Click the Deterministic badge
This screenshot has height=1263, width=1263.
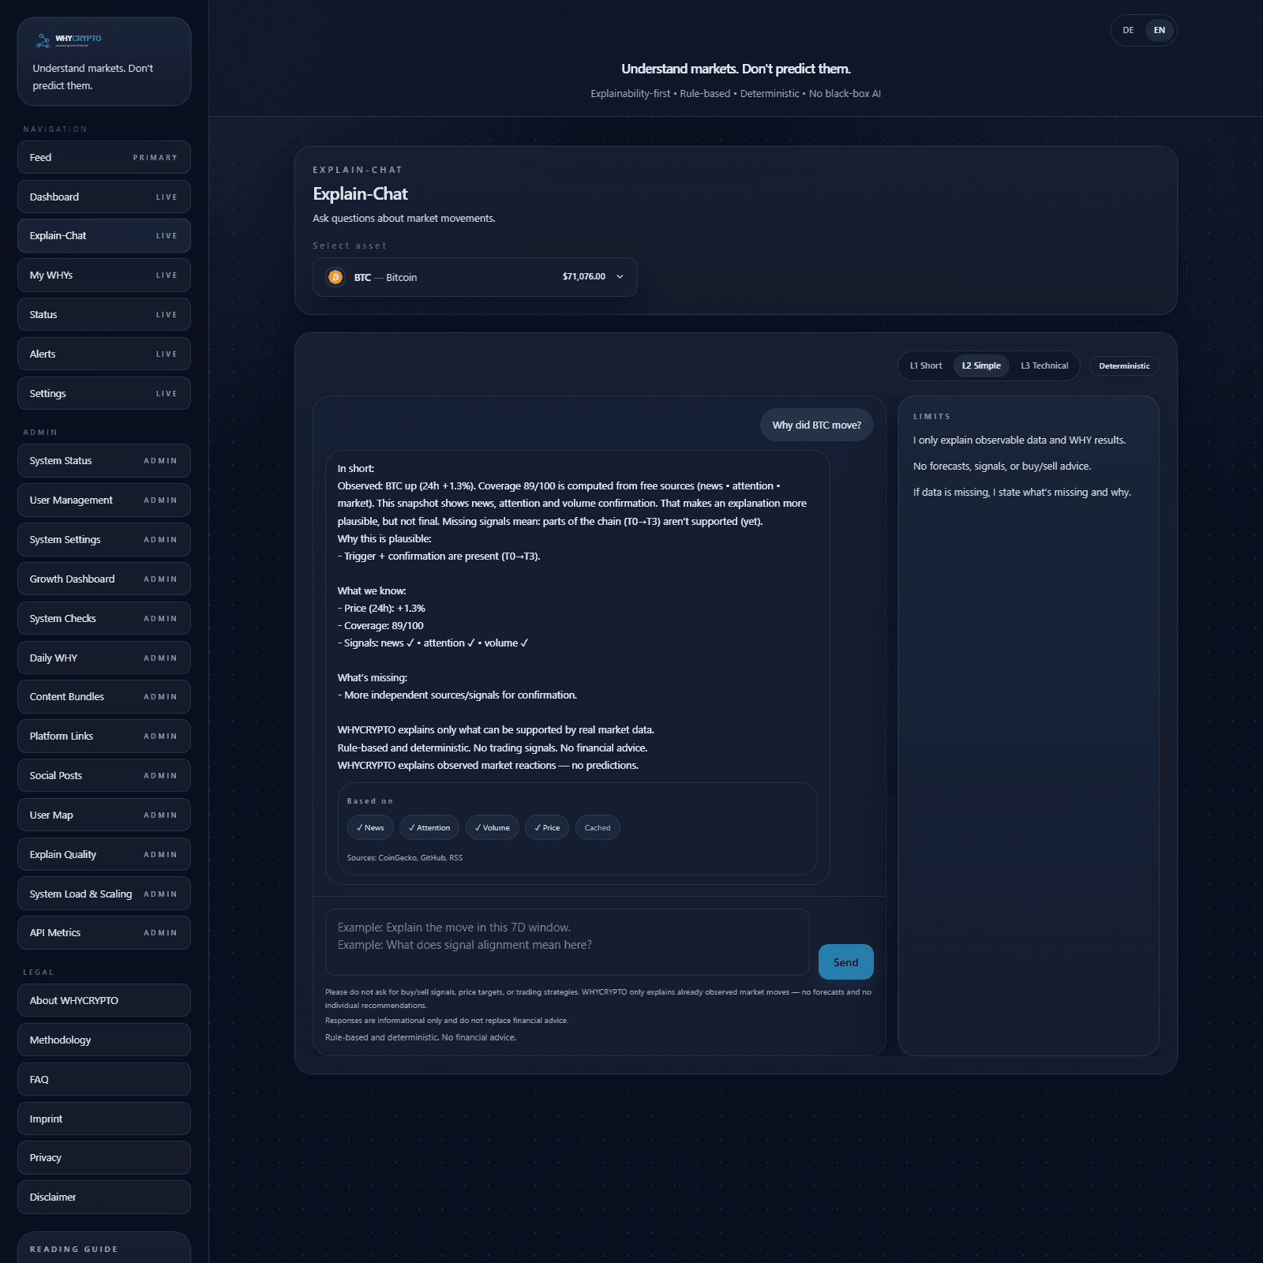click(x=1124, y=365)
